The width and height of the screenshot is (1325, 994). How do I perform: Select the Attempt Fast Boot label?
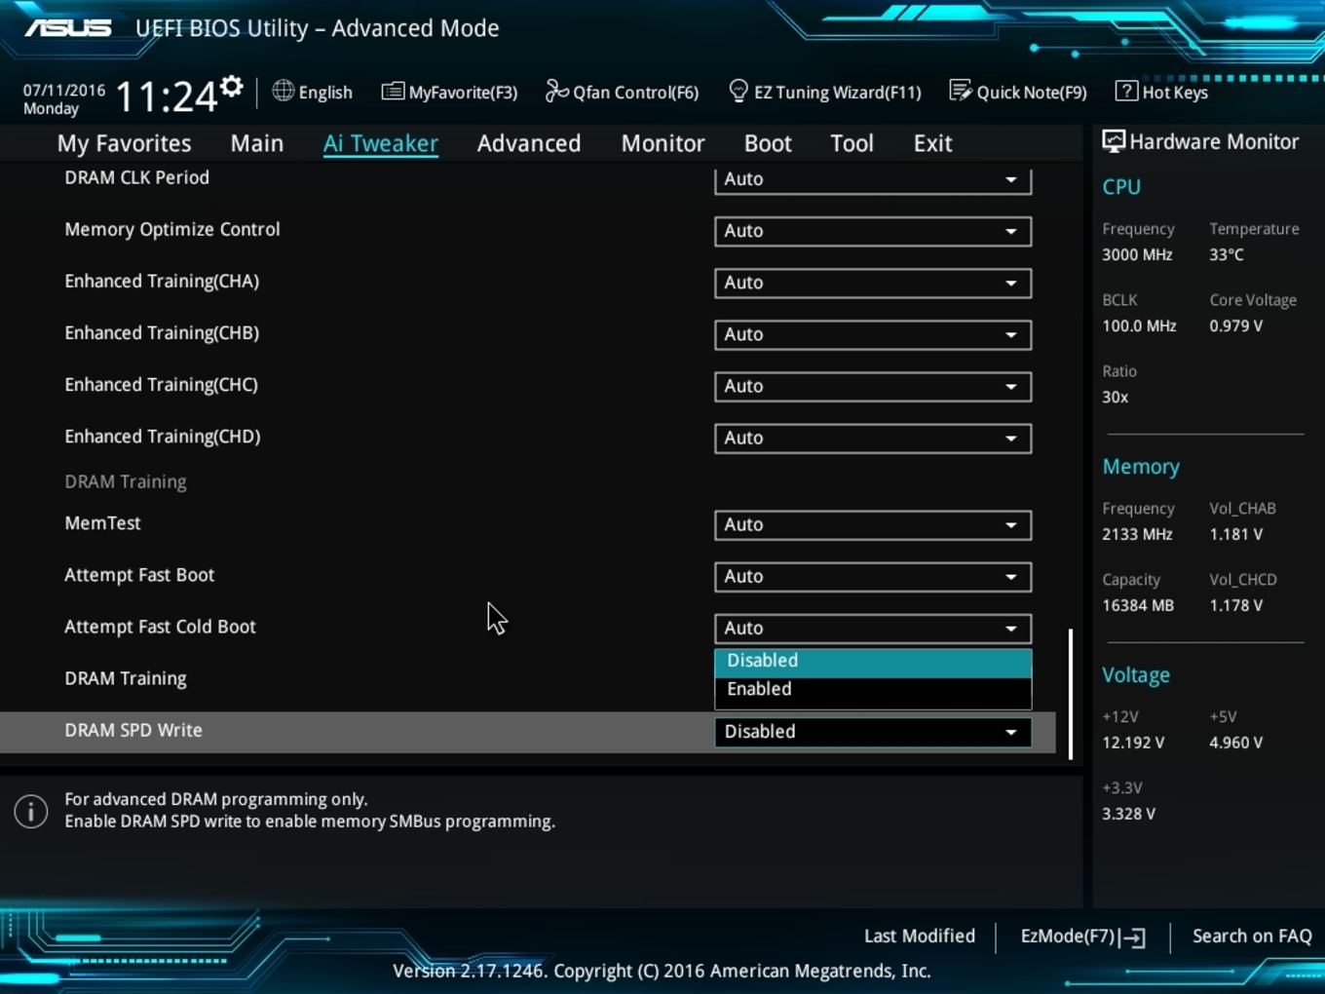coord(139,575)
